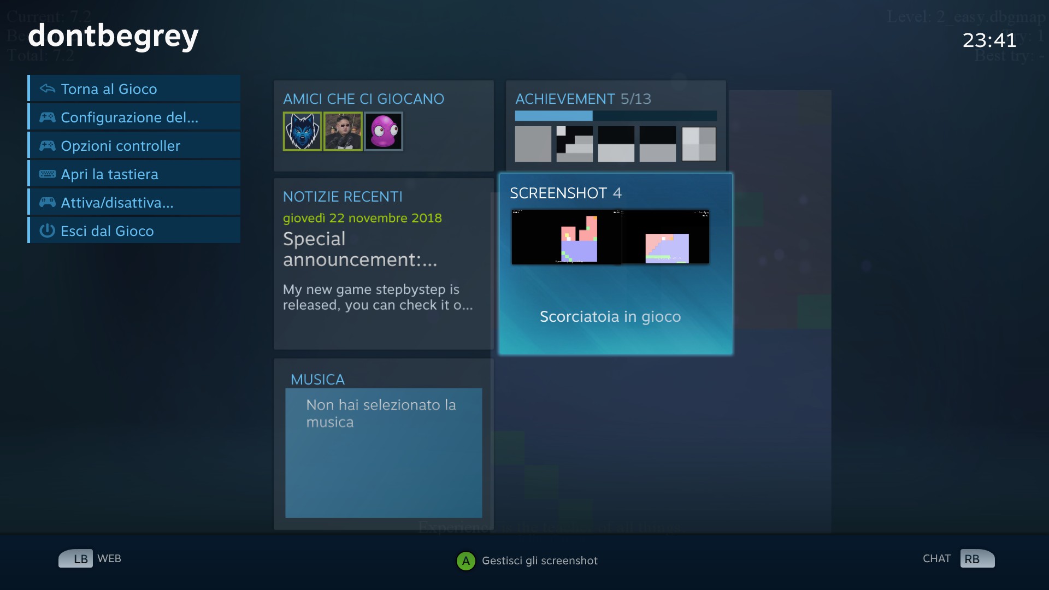Viewport: 1049px width, 590px height.
Task: Click the fifth light-grey achievement icon
Action: [x=699, y=144]
